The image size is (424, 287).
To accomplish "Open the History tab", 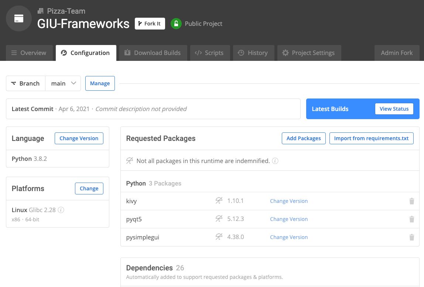I will coord(253,53).
